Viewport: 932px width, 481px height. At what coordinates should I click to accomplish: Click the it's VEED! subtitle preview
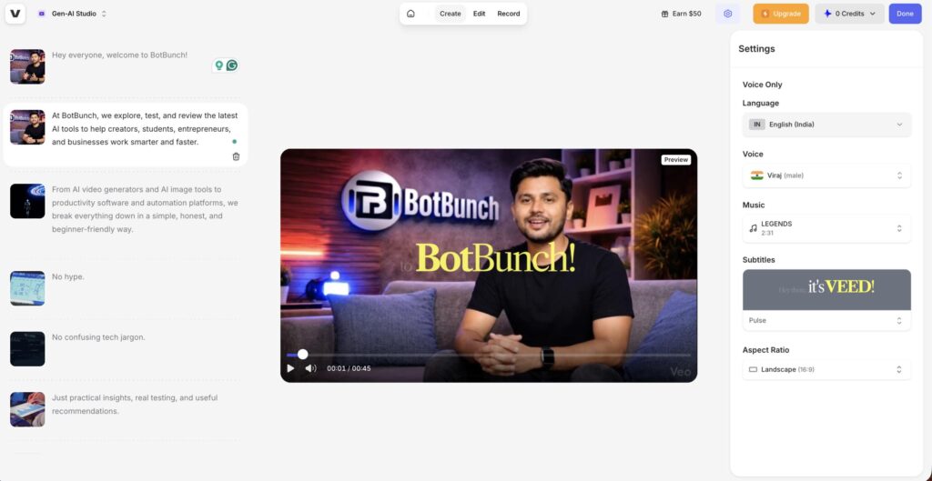(826, 290)
